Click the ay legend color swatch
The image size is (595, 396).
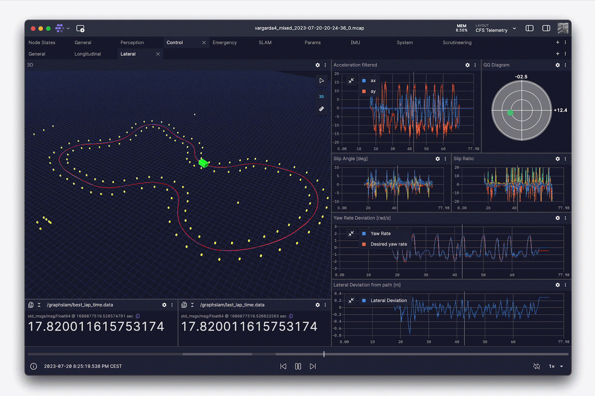[364, 91]
